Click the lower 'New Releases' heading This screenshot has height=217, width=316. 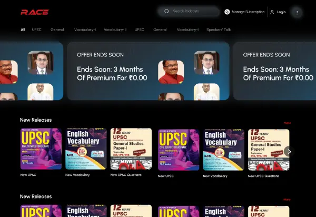(36, 196)
